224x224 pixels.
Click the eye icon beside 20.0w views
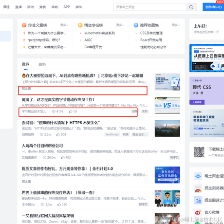point(44,158)
